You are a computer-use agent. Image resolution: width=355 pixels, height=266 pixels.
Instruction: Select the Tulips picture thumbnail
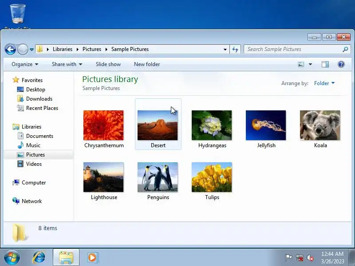pos(212,177)
